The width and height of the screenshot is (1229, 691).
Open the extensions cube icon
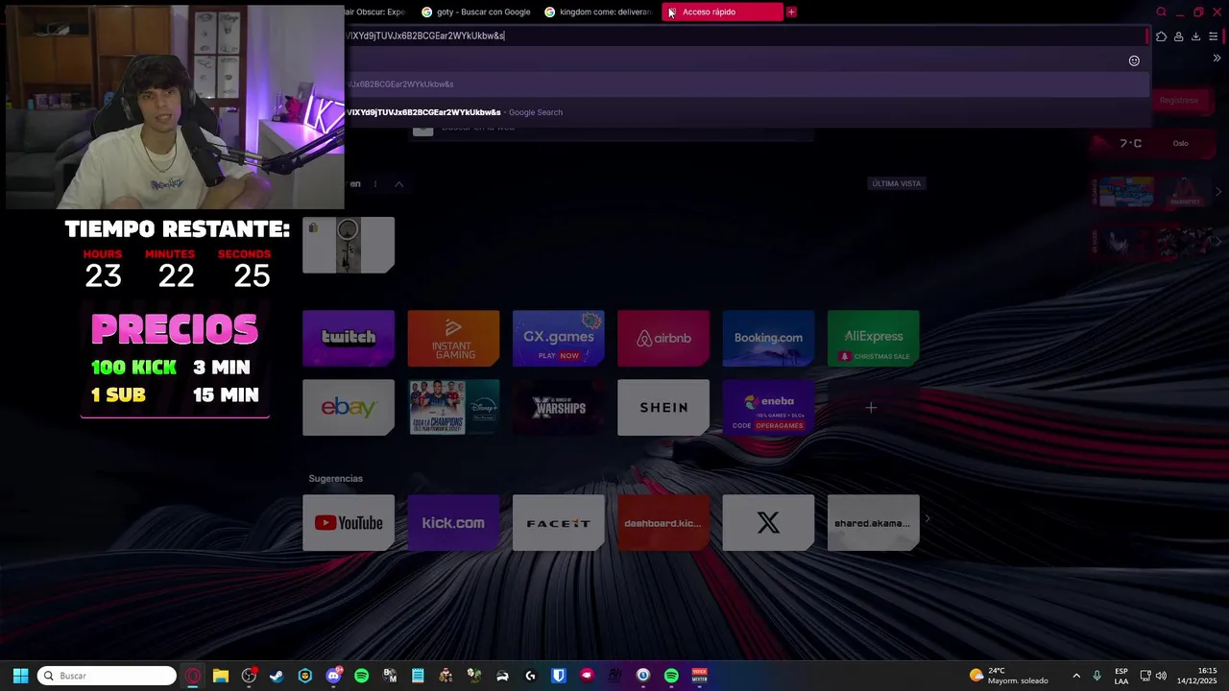point(1161,36)
